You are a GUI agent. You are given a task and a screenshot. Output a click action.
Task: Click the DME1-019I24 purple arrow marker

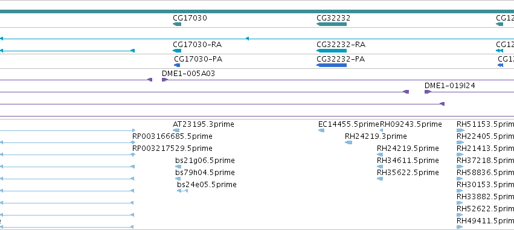point(428,92)
